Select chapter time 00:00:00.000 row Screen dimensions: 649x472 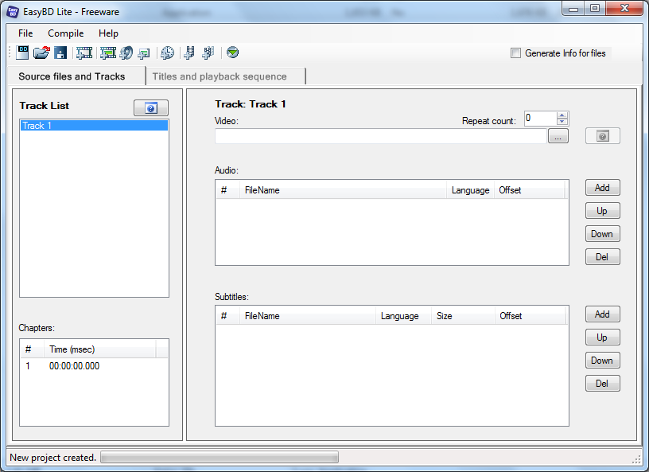pos(94,366)
